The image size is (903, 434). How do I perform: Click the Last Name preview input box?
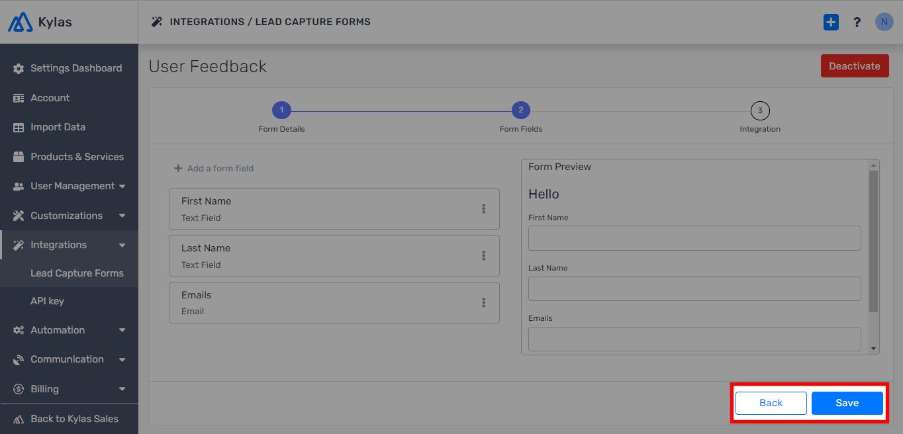click(694, 288)
